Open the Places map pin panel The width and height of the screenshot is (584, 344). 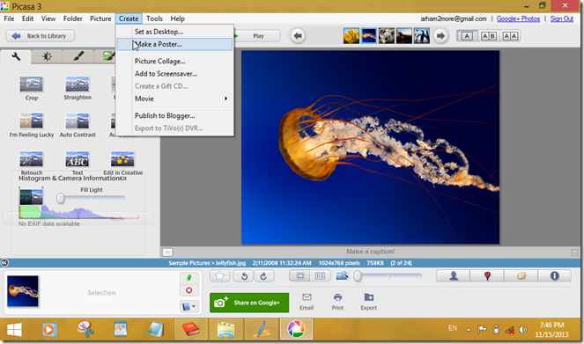487,276
